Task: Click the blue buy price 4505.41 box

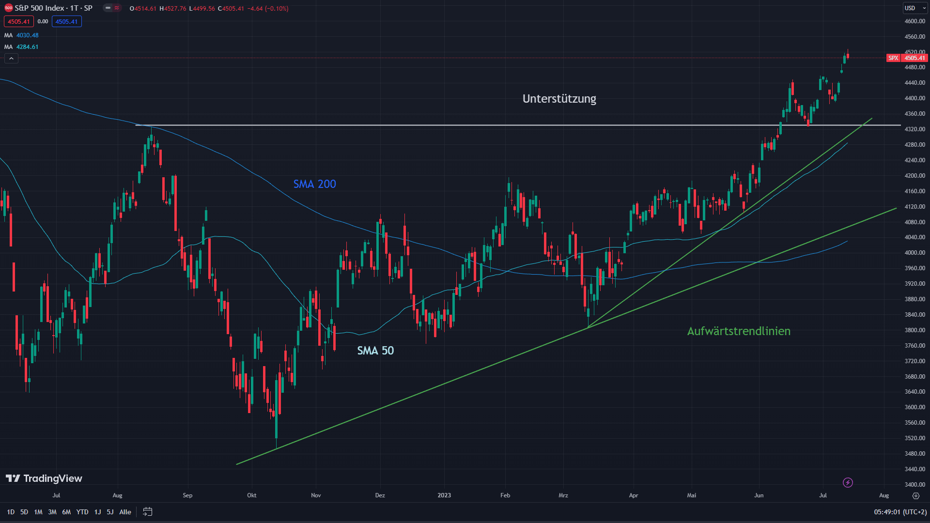Action: point(67,22)
